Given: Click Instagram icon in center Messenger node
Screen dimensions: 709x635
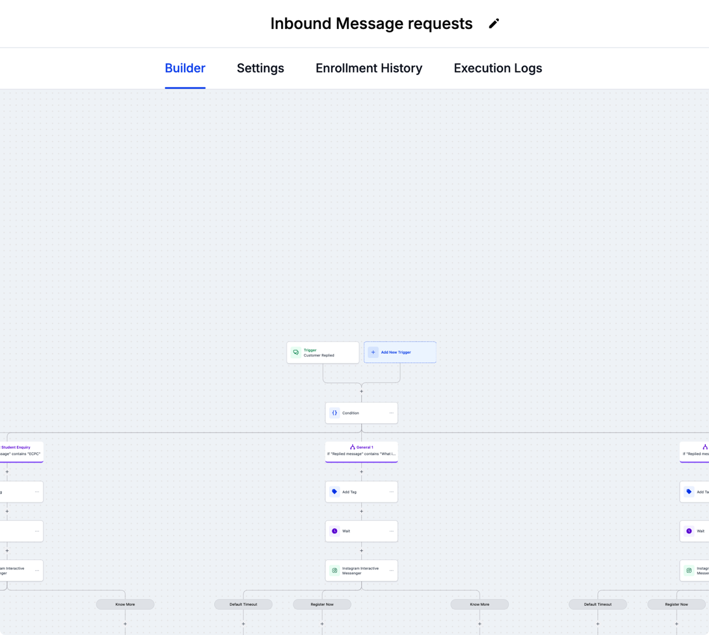Looking at the screenshot, I should pyautogui.click(x=335, y=571).
